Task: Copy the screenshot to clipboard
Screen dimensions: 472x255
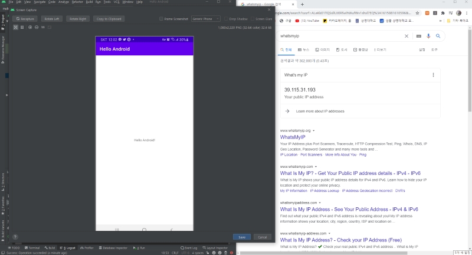Action: (x=109, y=19)
